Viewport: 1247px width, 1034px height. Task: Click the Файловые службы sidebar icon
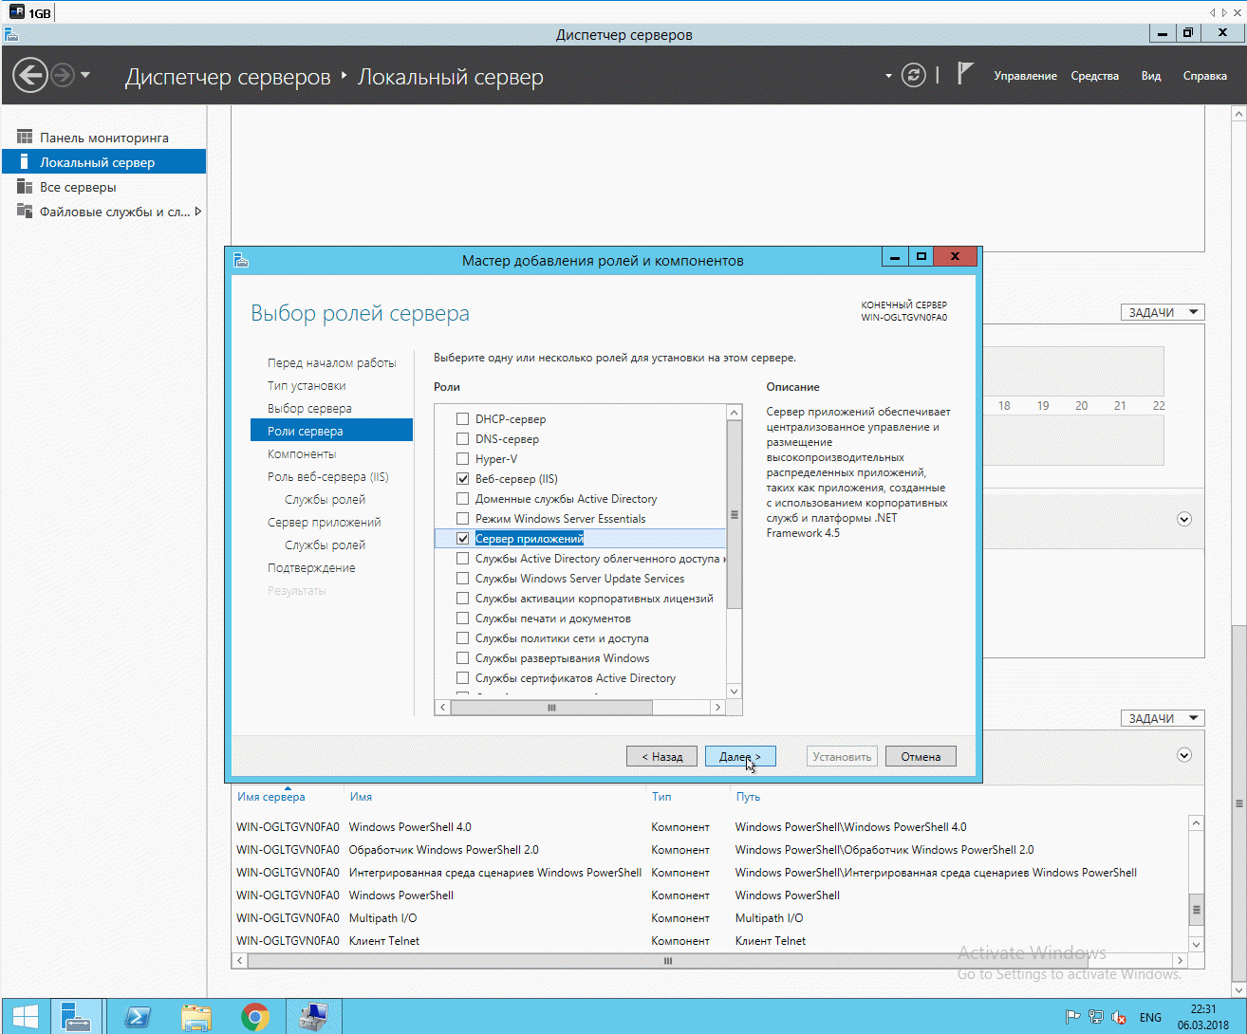point(25,212)
